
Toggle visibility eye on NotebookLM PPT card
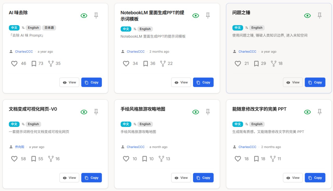196,16
